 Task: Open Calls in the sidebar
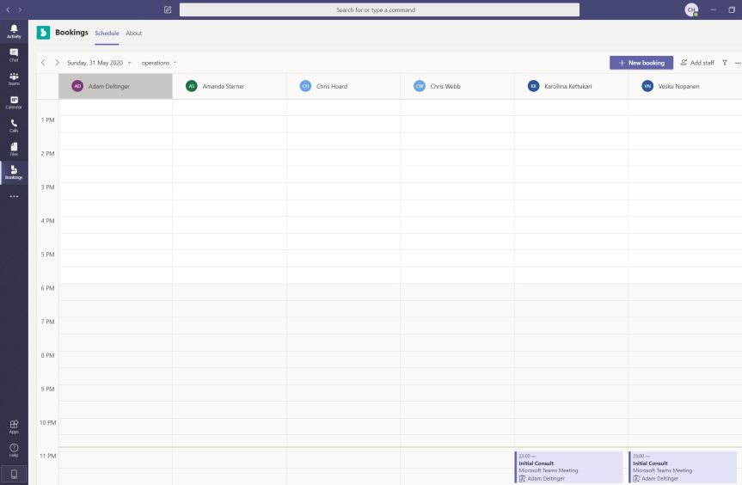click(14, 126)
